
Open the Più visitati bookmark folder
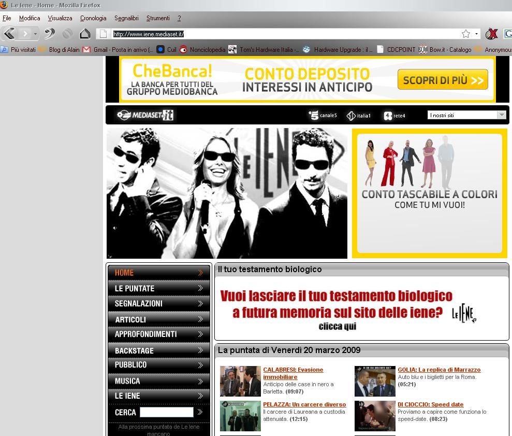(x=18, y=50)
